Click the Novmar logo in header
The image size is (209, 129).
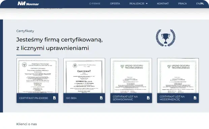click(28, 3)
